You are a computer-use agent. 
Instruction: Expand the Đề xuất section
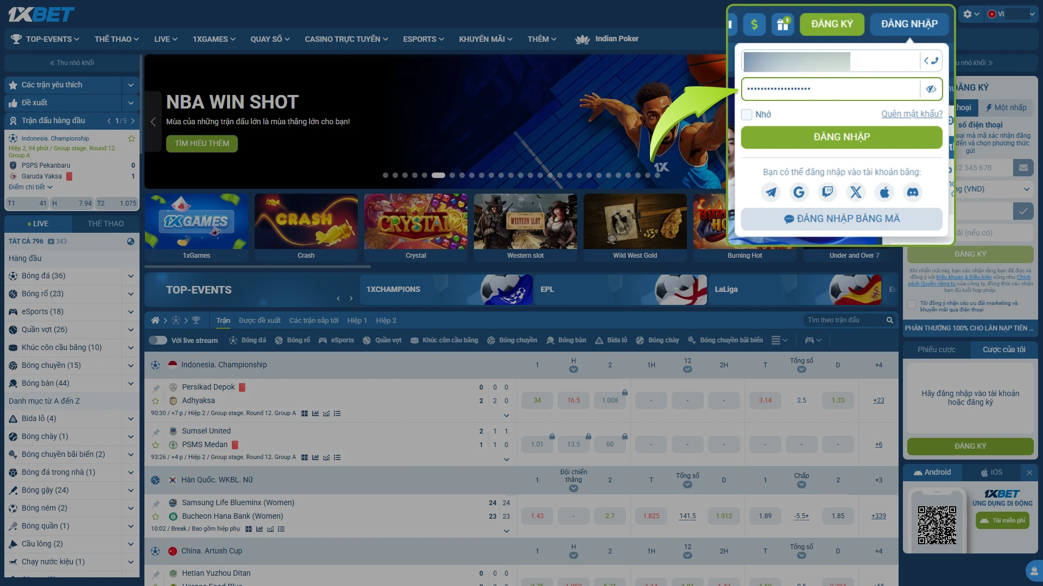(x=130, y=103)
